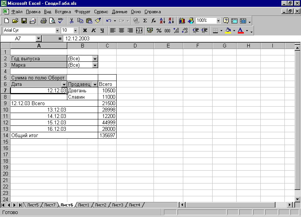Open the Формат menu
The height and width of the screenshot is (217, 301).
[x=82, y=12]
